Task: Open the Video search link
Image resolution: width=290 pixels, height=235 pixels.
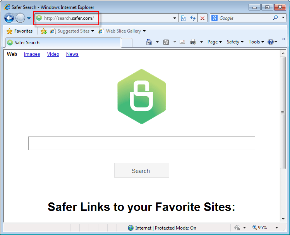Action: coord(53,54)
